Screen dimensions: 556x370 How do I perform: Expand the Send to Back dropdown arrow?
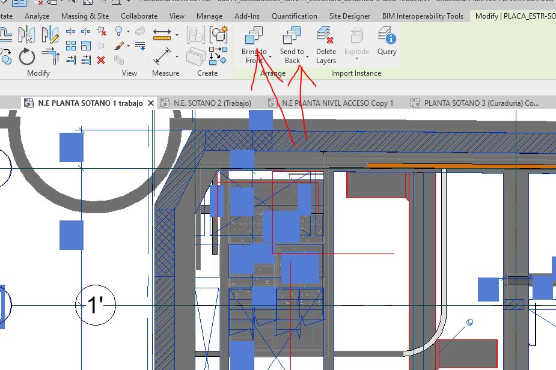(x=308, y=58)
